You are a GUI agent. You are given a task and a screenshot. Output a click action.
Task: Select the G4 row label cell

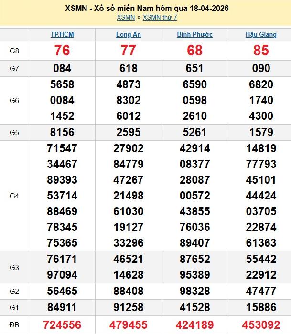coord(14,196)
